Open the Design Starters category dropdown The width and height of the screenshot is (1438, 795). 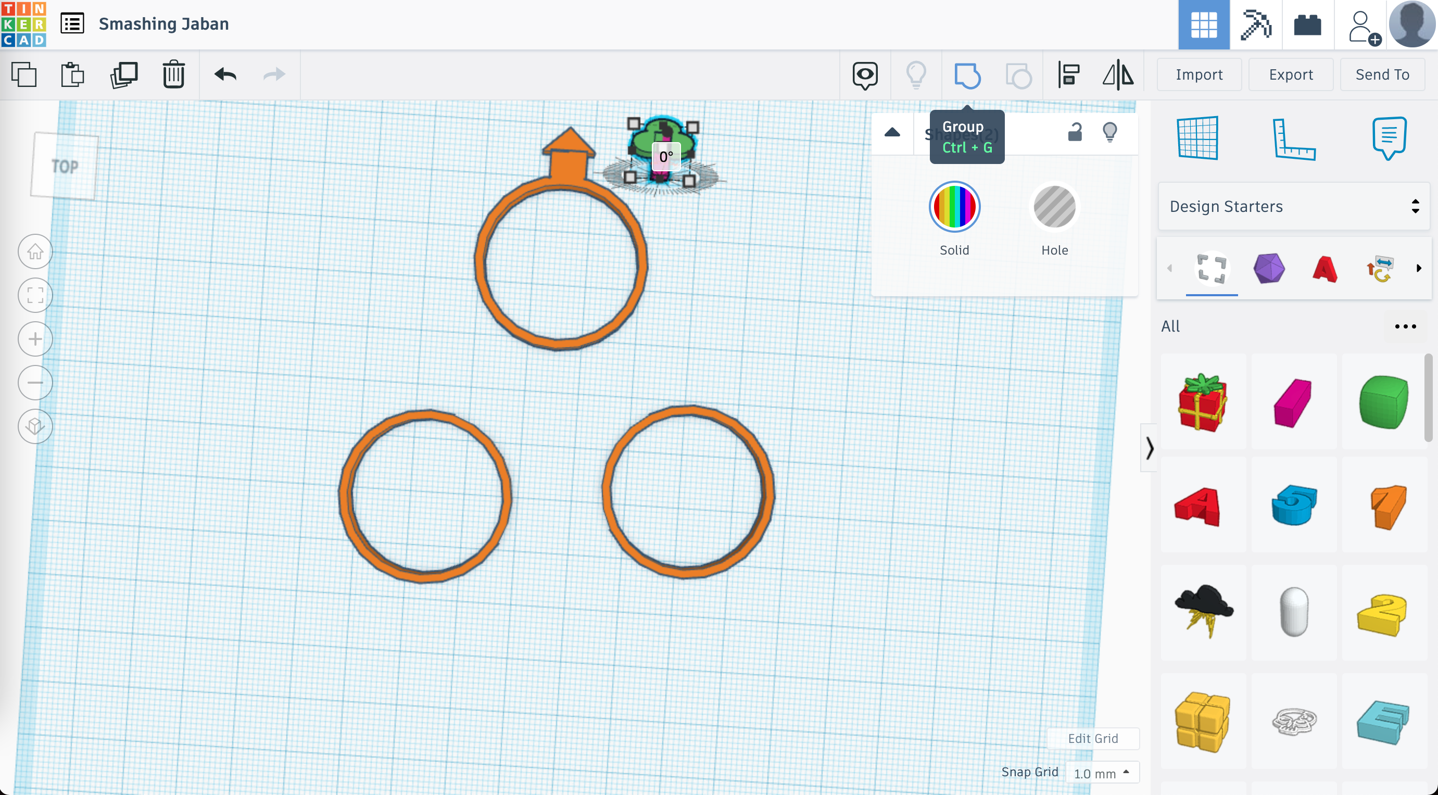point(1293,207)
